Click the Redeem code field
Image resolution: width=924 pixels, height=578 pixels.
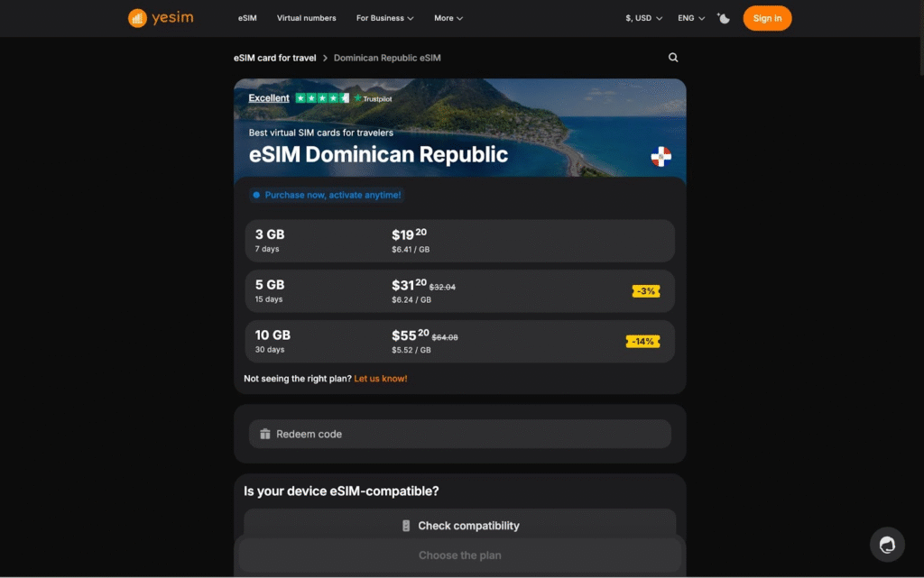[459, 434]
